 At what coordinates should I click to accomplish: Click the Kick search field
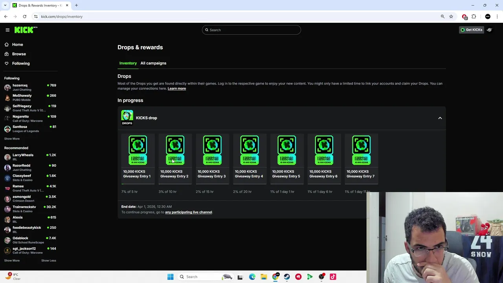[x=251, y=30]
